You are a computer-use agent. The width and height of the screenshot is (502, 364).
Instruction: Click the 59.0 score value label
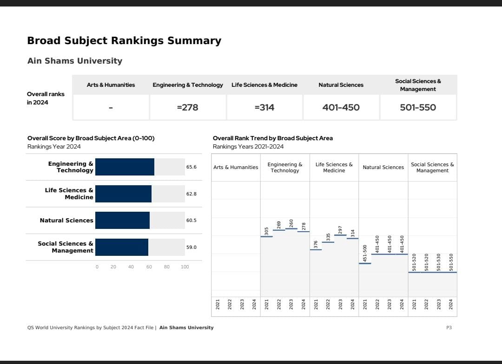coord(191,247)
